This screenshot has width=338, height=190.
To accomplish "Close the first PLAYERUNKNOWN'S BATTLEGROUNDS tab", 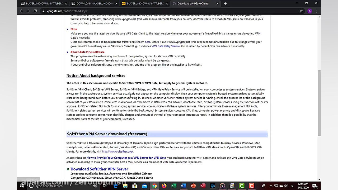I will pos(66,3).
